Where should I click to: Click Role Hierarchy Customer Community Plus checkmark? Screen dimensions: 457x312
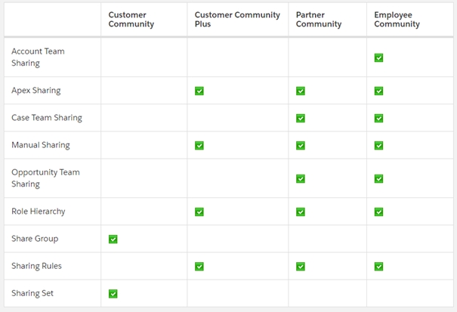[199, 212]
